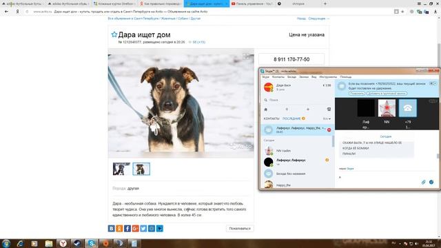
Task: Open Помощь menu in Skype
Action: [x=346, y=76]
